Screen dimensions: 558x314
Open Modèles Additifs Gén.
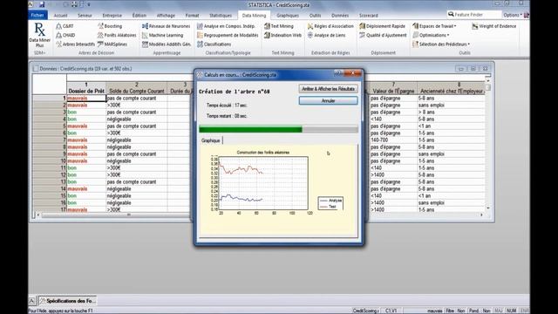pos(167,44)
